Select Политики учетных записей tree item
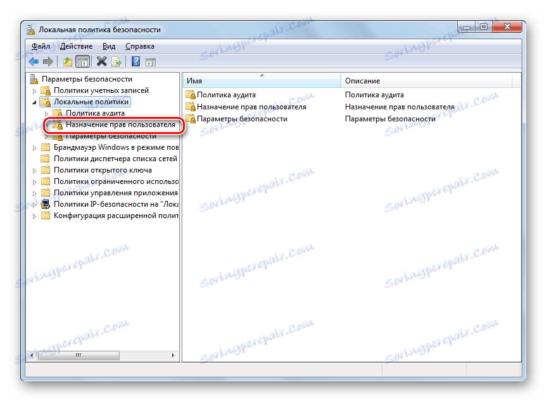Screen dimensions: 547x402 101,90
